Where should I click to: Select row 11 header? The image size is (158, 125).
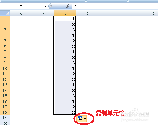tap(5, 74)
